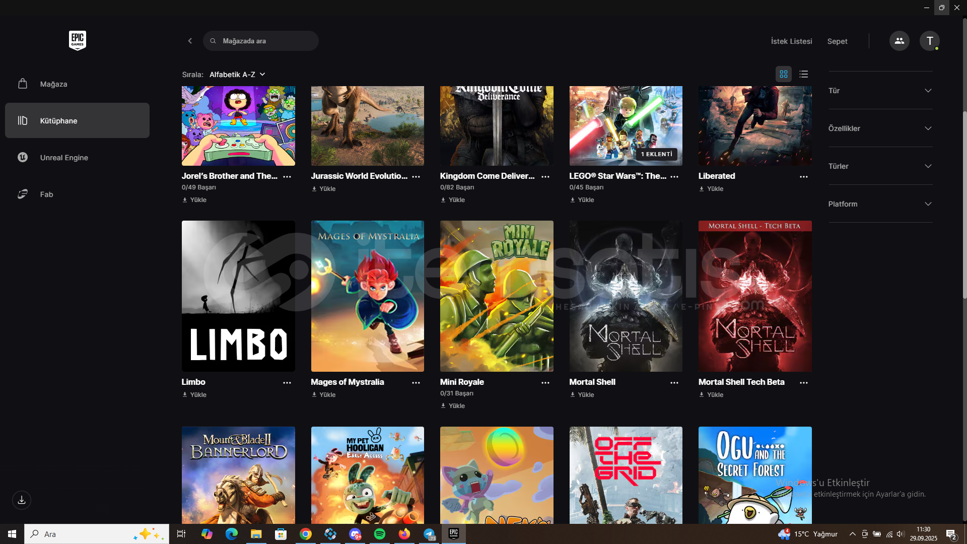Open the Mağaza store section

point(77,84)
